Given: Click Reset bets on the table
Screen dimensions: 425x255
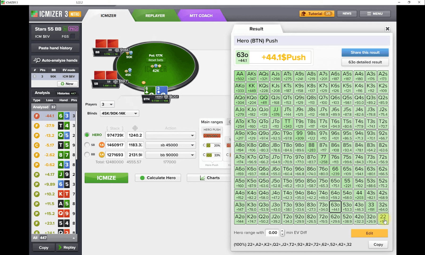Looking at the screenshot, I should pyautogui.click(x=156, y=60).
